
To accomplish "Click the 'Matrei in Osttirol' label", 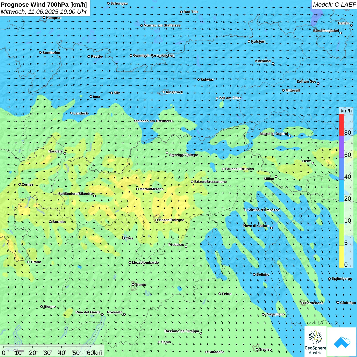I will click(x=274, y=134).
